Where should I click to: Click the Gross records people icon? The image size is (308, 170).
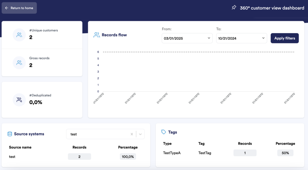click(x=19, y=63)
